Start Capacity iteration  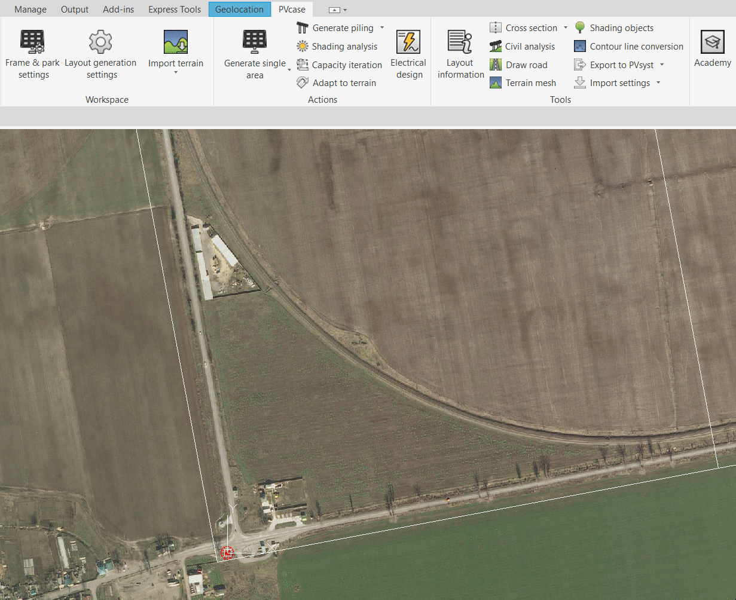click(340, 65)
